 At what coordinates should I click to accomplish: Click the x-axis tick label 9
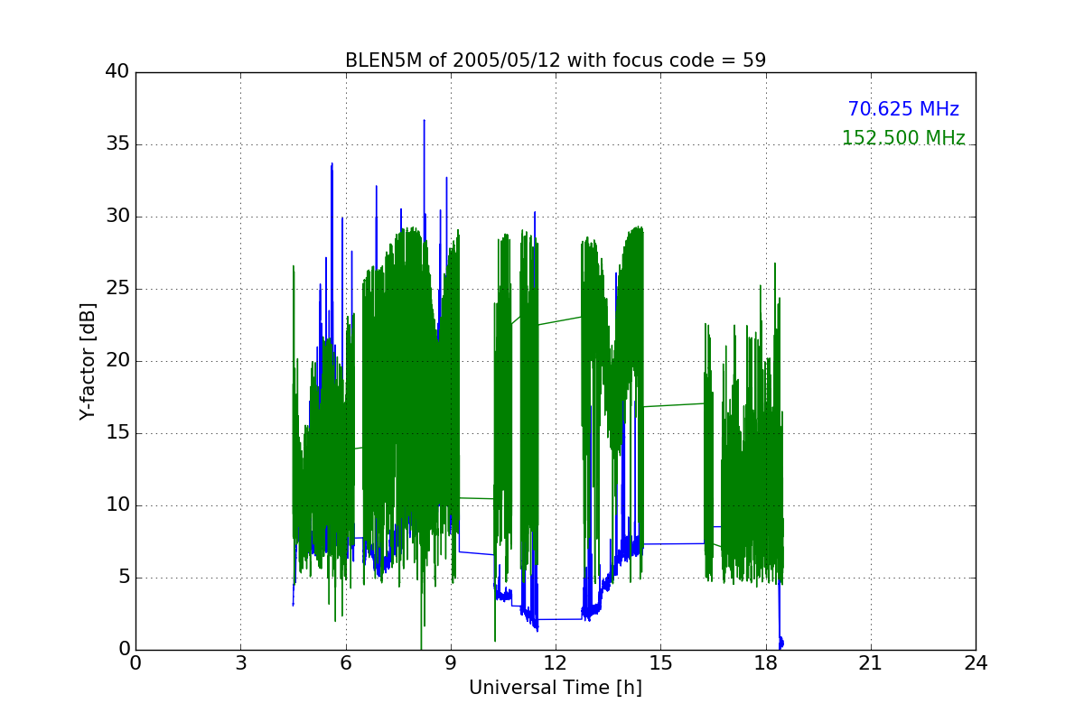tap(451, 663)
